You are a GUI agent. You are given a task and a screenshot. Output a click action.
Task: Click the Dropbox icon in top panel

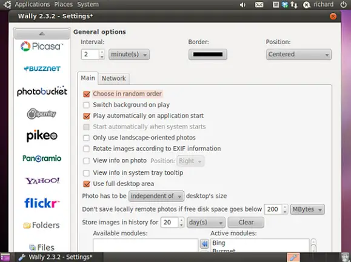(285, 4)
